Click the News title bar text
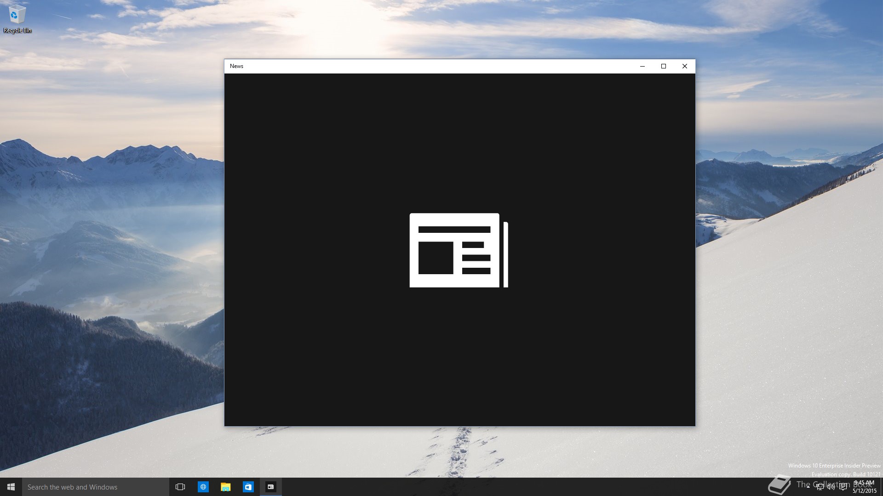 (x=236, y=66)
